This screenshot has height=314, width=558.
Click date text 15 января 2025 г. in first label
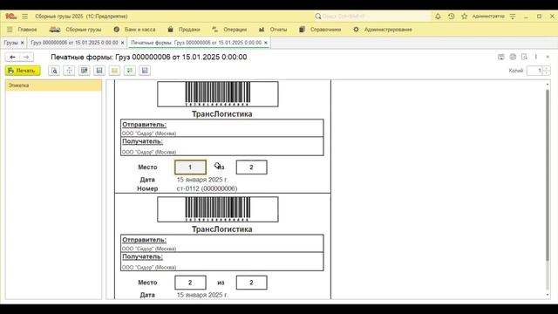[x=202, y=180]
